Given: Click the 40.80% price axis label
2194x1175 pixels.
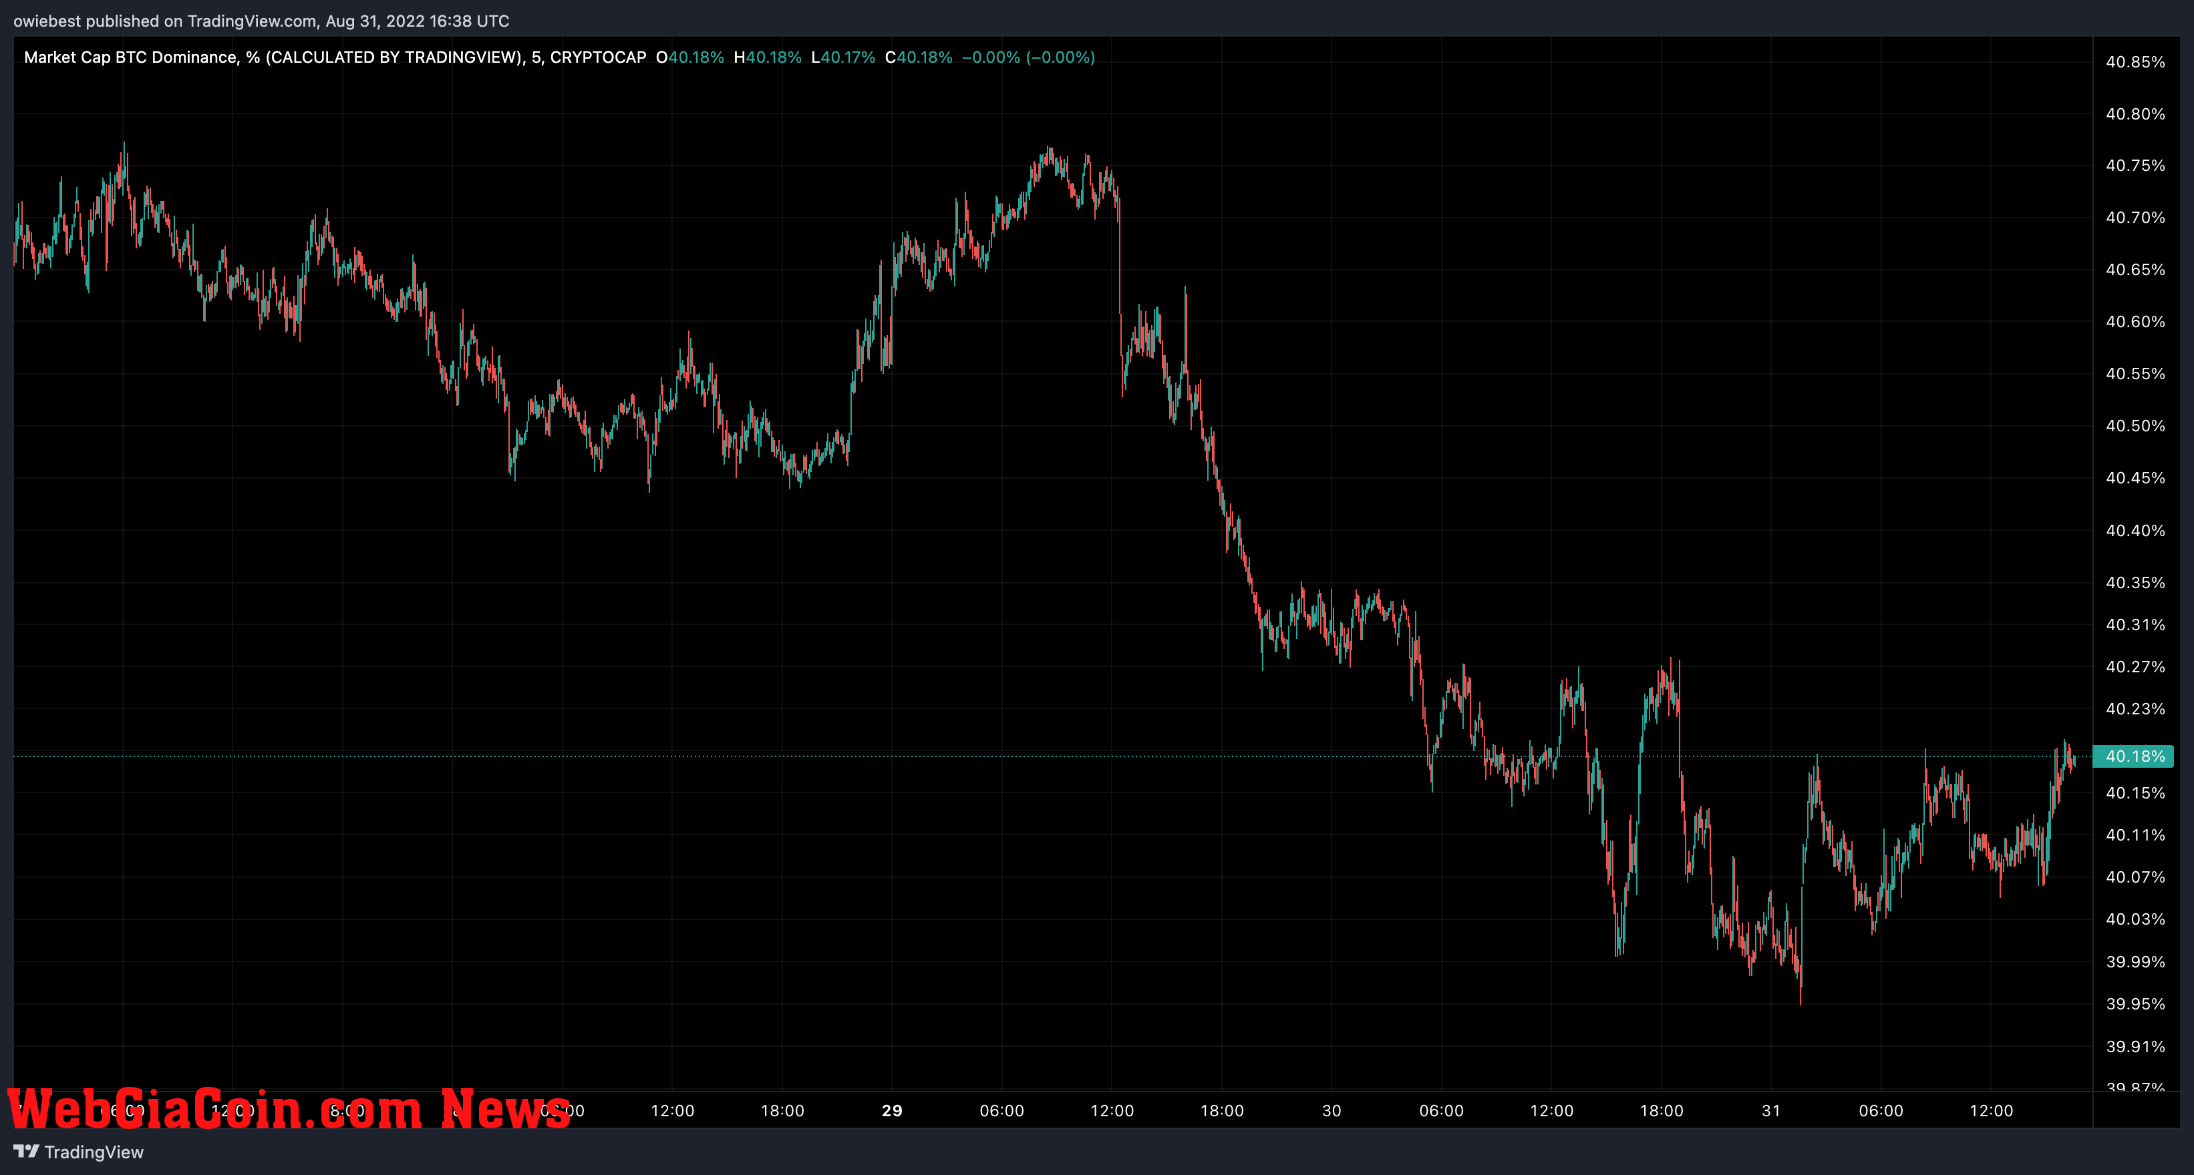Looking at the screenshot, I should [x=2135, y=114].
